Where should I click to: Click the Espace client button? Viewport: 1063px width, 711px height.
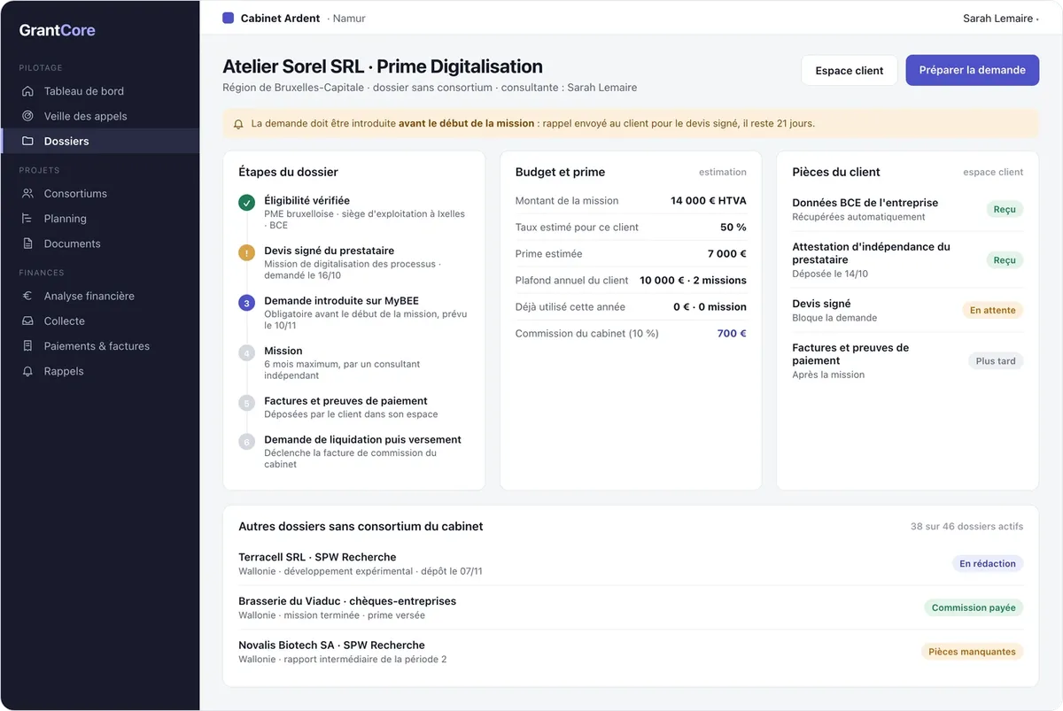(x=849, y=71)
